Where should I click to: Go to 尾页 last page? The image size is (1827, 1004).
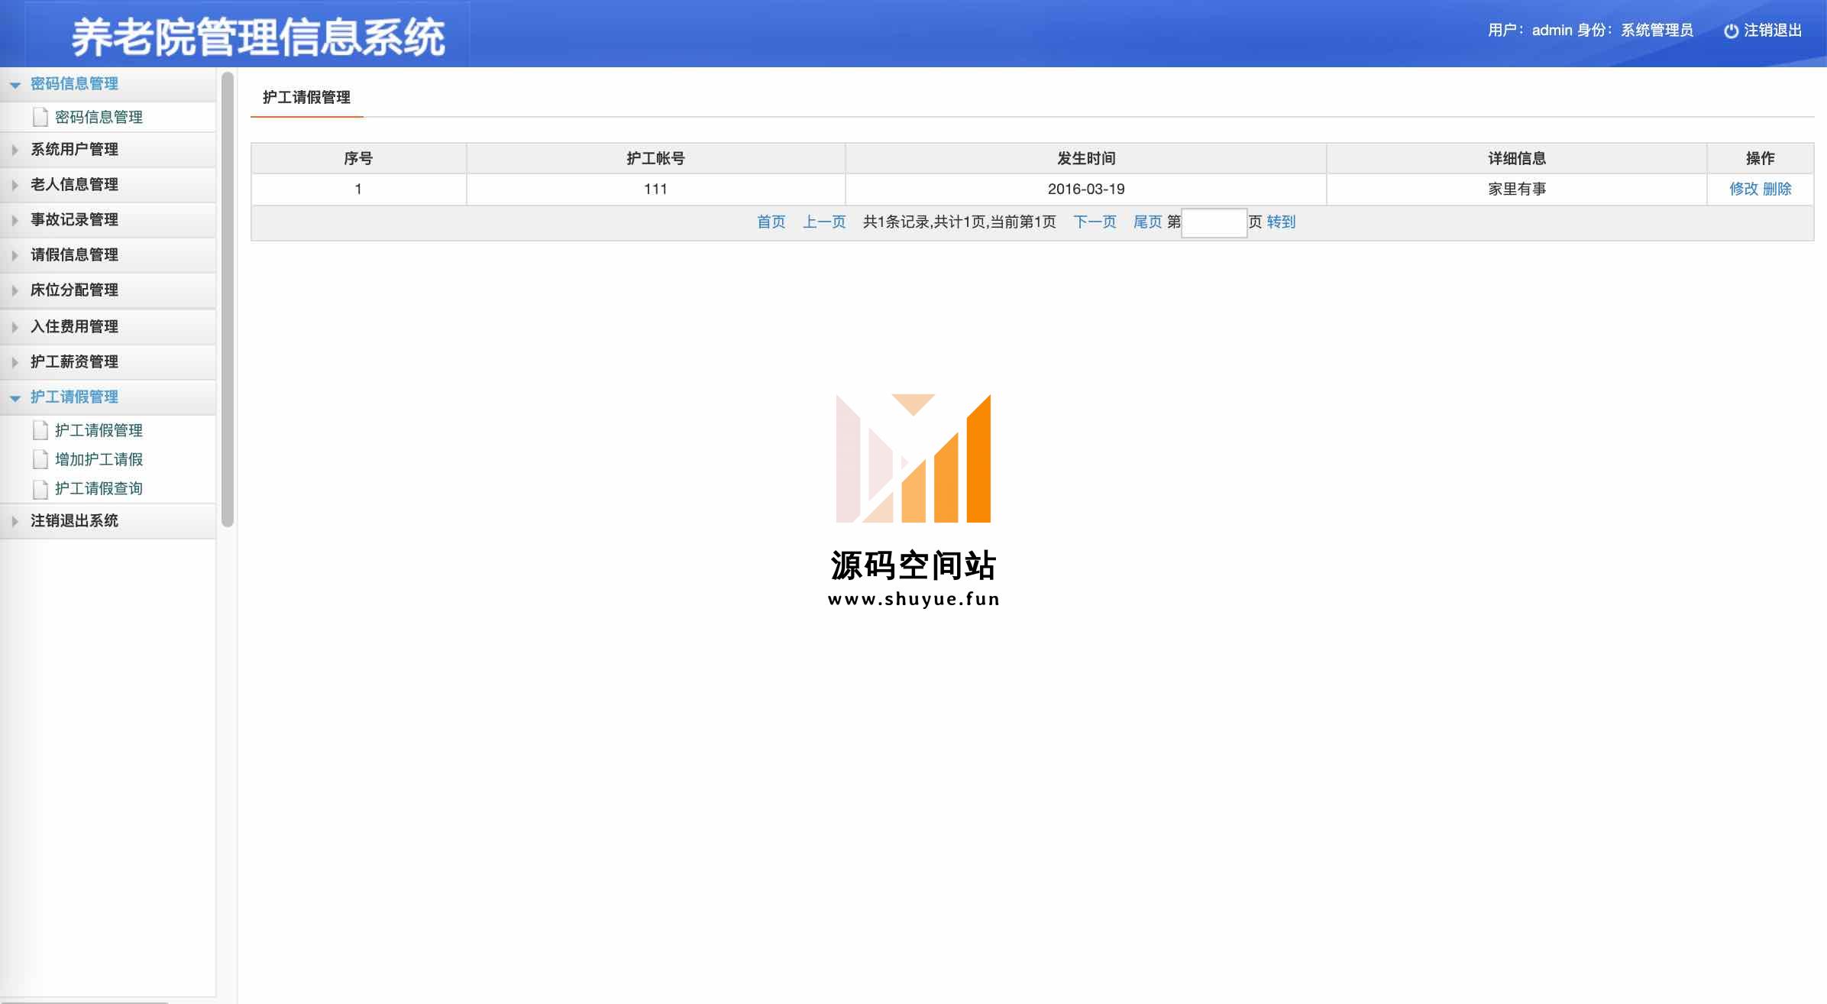(x=1147, y=222)
